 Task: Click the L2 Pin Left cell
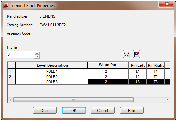coord(137,77)
